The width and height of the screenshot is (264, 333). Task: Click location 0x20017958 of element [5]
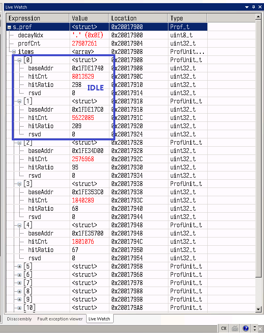pos(127,267)
